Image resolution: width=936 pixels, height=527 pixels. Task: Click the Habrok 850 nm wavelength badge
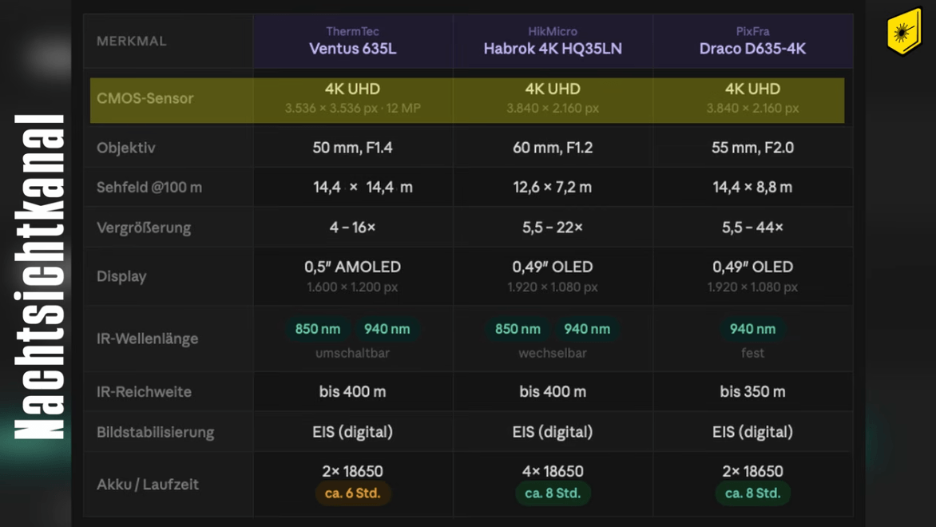coord(518,329)
